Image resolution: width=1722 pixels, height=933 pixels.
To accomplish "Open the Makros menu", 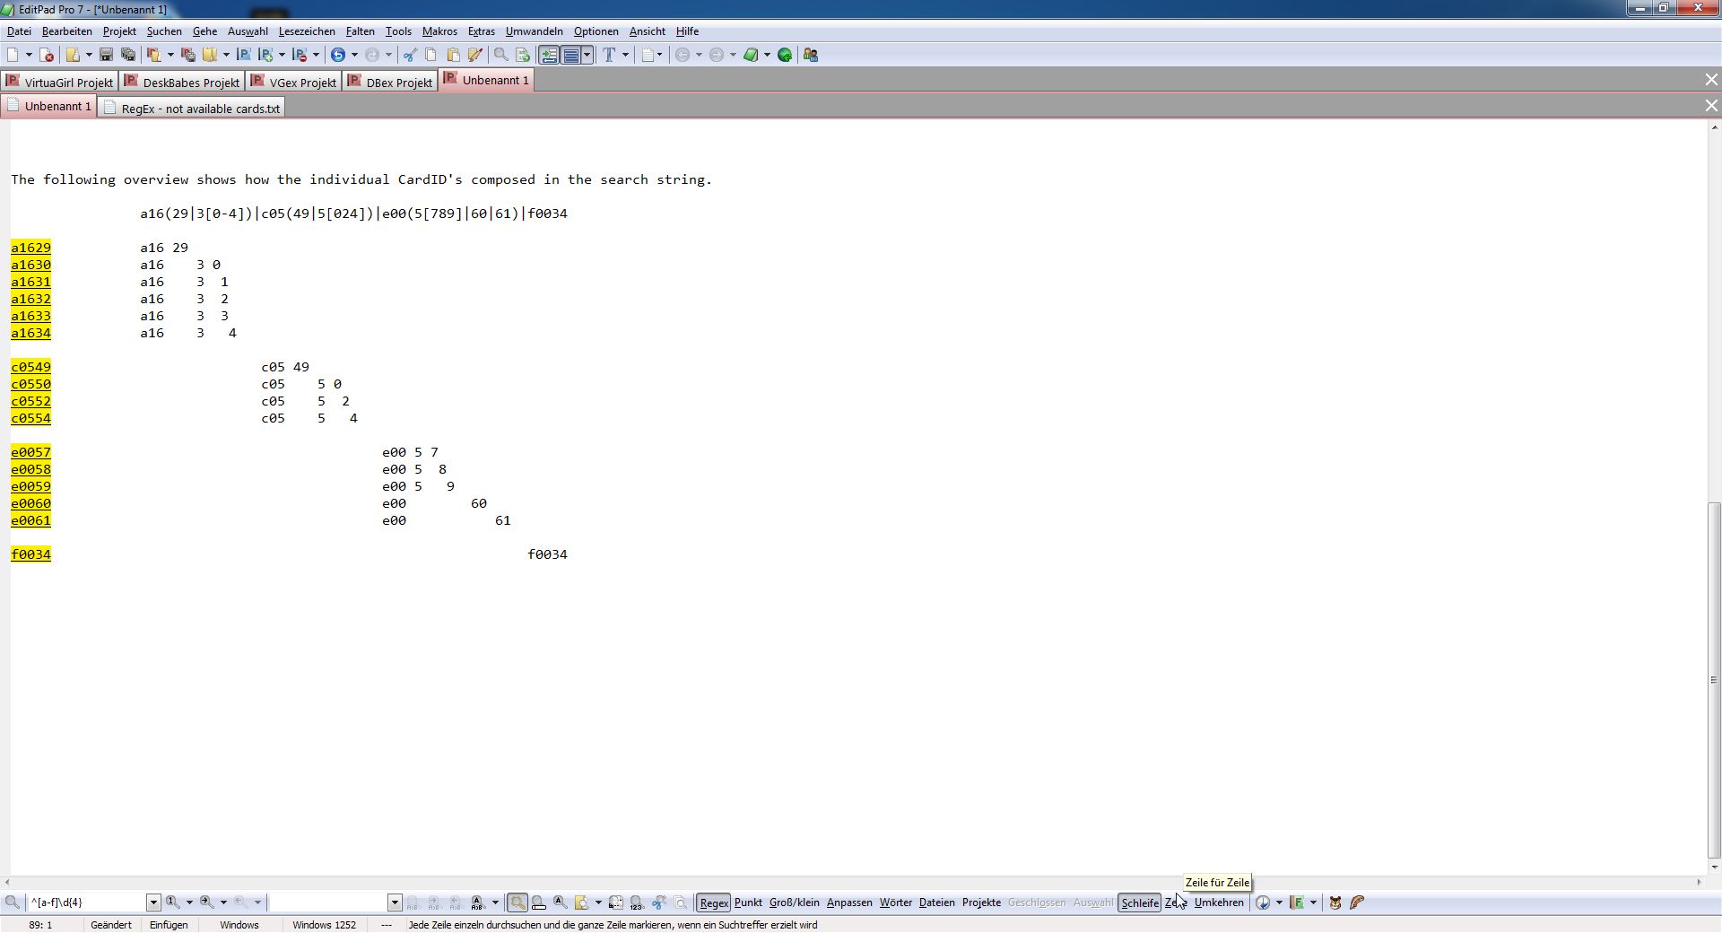I will click(x=439, y=31).
